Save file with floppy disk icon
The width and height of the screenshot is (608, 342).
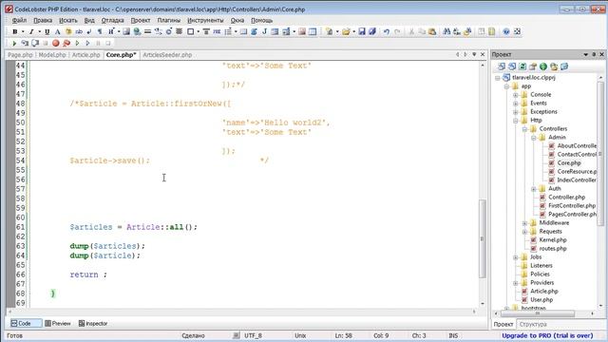(362, 31)
